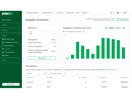Click the Waste bin icon

tap(3, 55)
